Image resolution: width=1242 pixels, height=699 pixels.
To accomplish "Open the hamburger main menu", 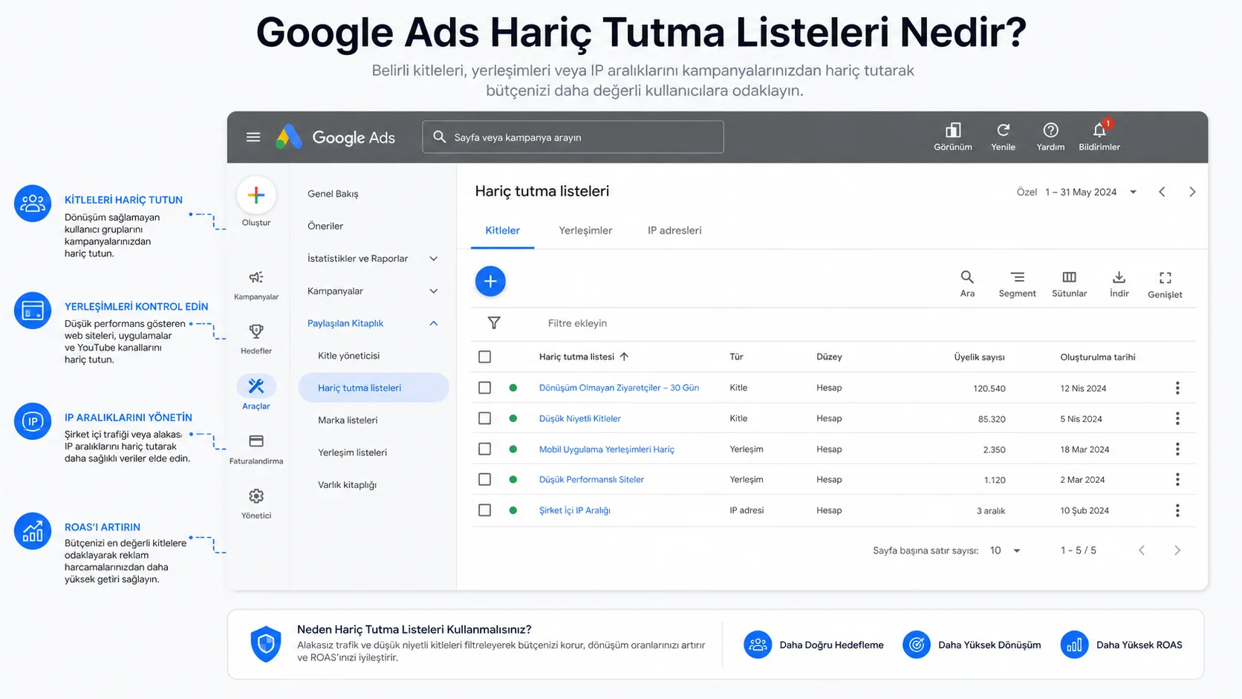I will [x=253, y=137].
